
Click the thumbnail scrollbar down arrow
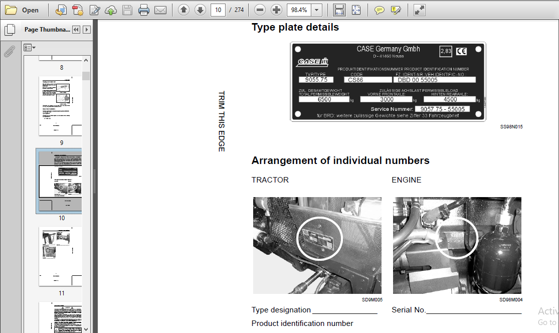click(x=86, y=329)
